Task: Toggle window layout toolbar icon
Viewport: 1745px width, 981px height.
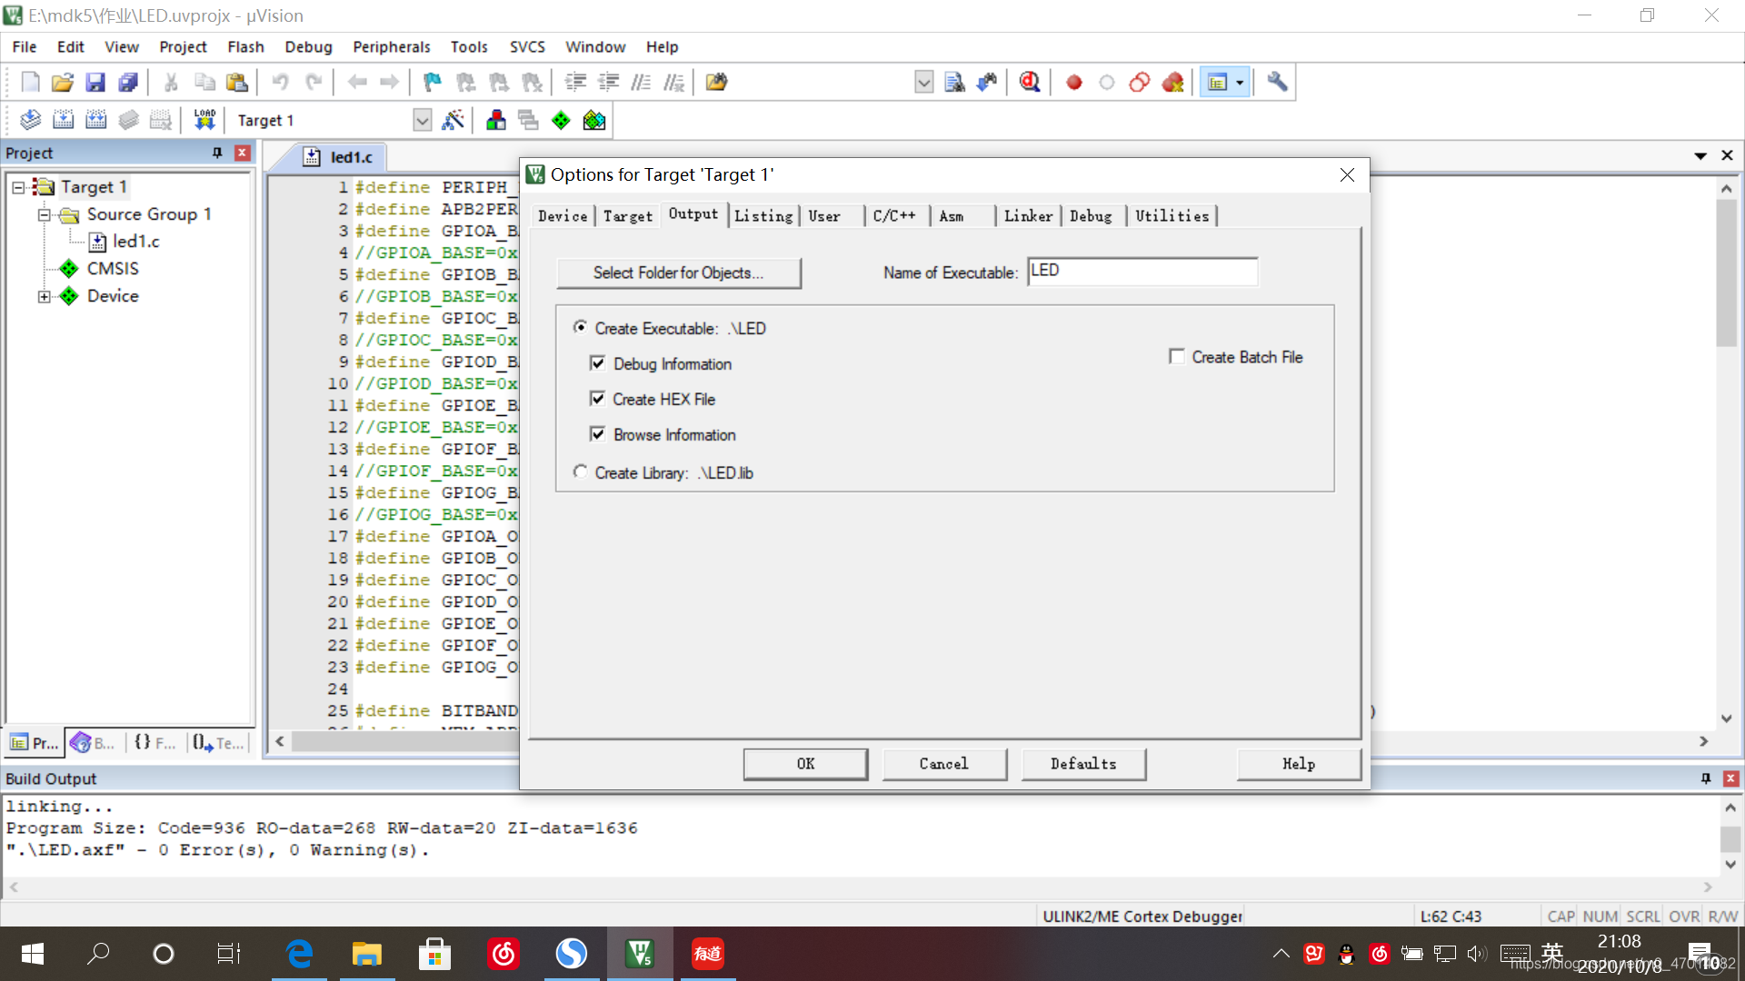Action: pyautogui.click(x=1217, y=83)
